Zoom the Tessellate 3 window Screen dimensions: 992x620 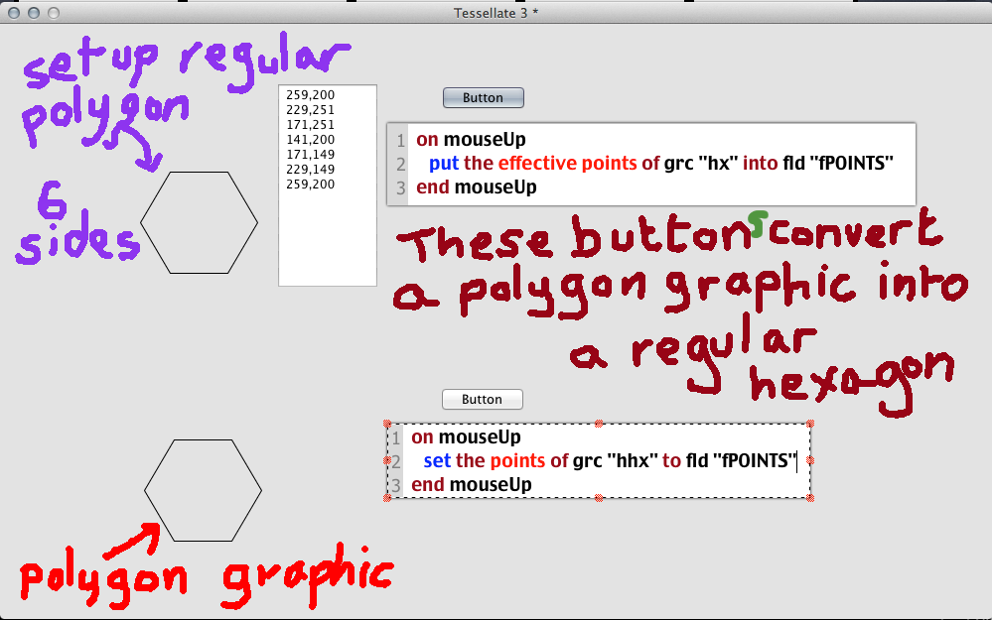pos(54,13)
